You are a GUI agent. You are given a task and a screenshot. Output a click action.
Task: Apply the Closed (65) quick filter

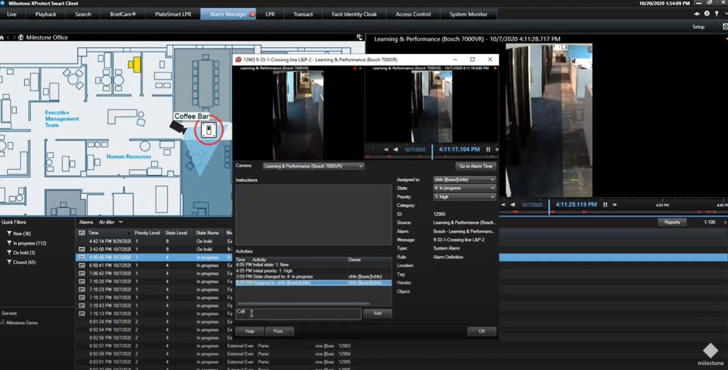click(24, 262)
